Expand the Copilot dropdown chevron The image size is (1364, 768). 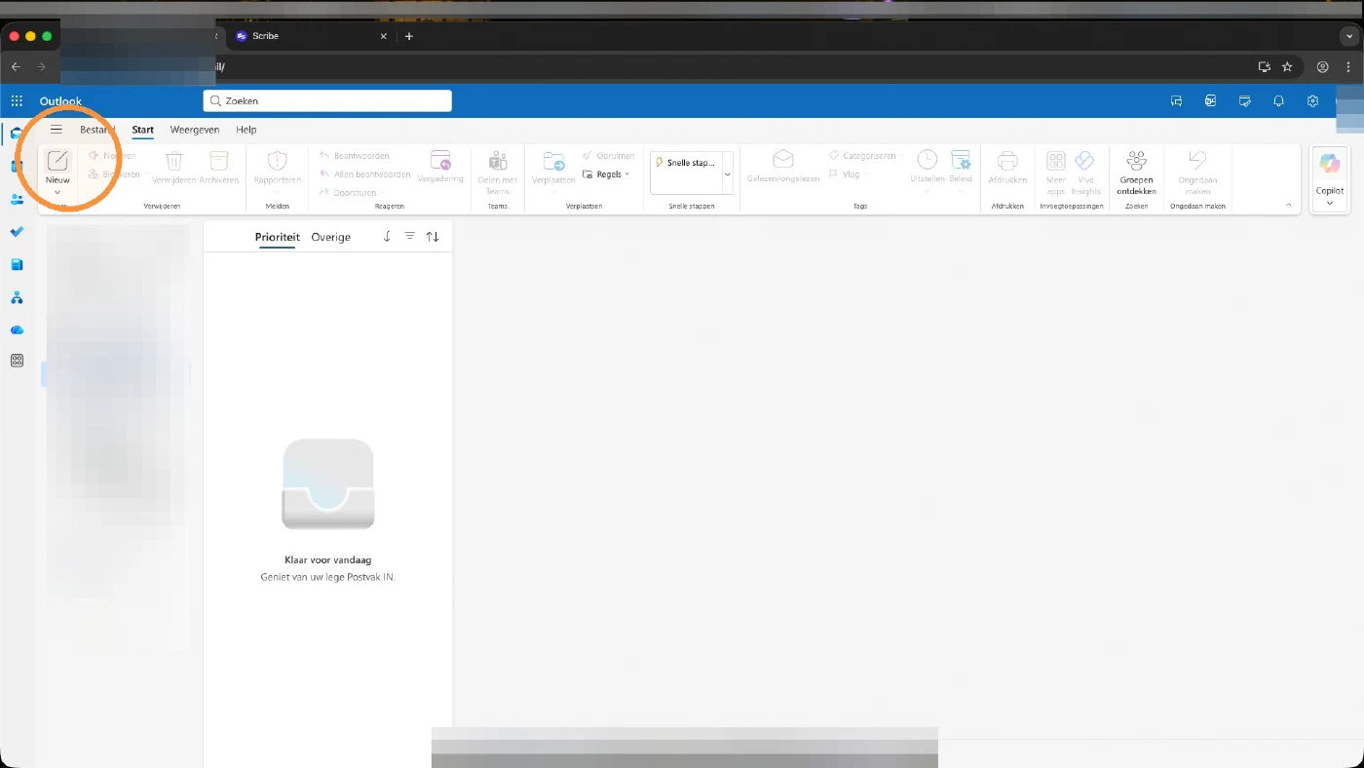pos(1330,203)
